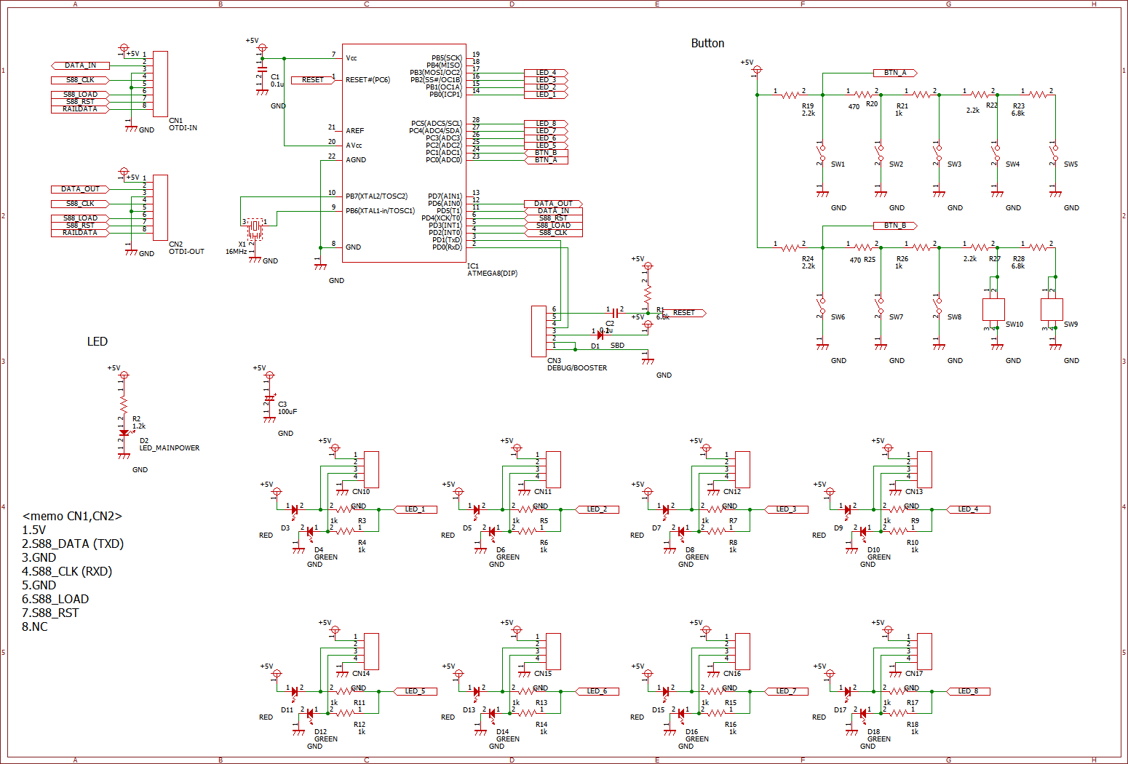Click LED_5 net label beside CN14 circuit

click(x=415, y=691)
